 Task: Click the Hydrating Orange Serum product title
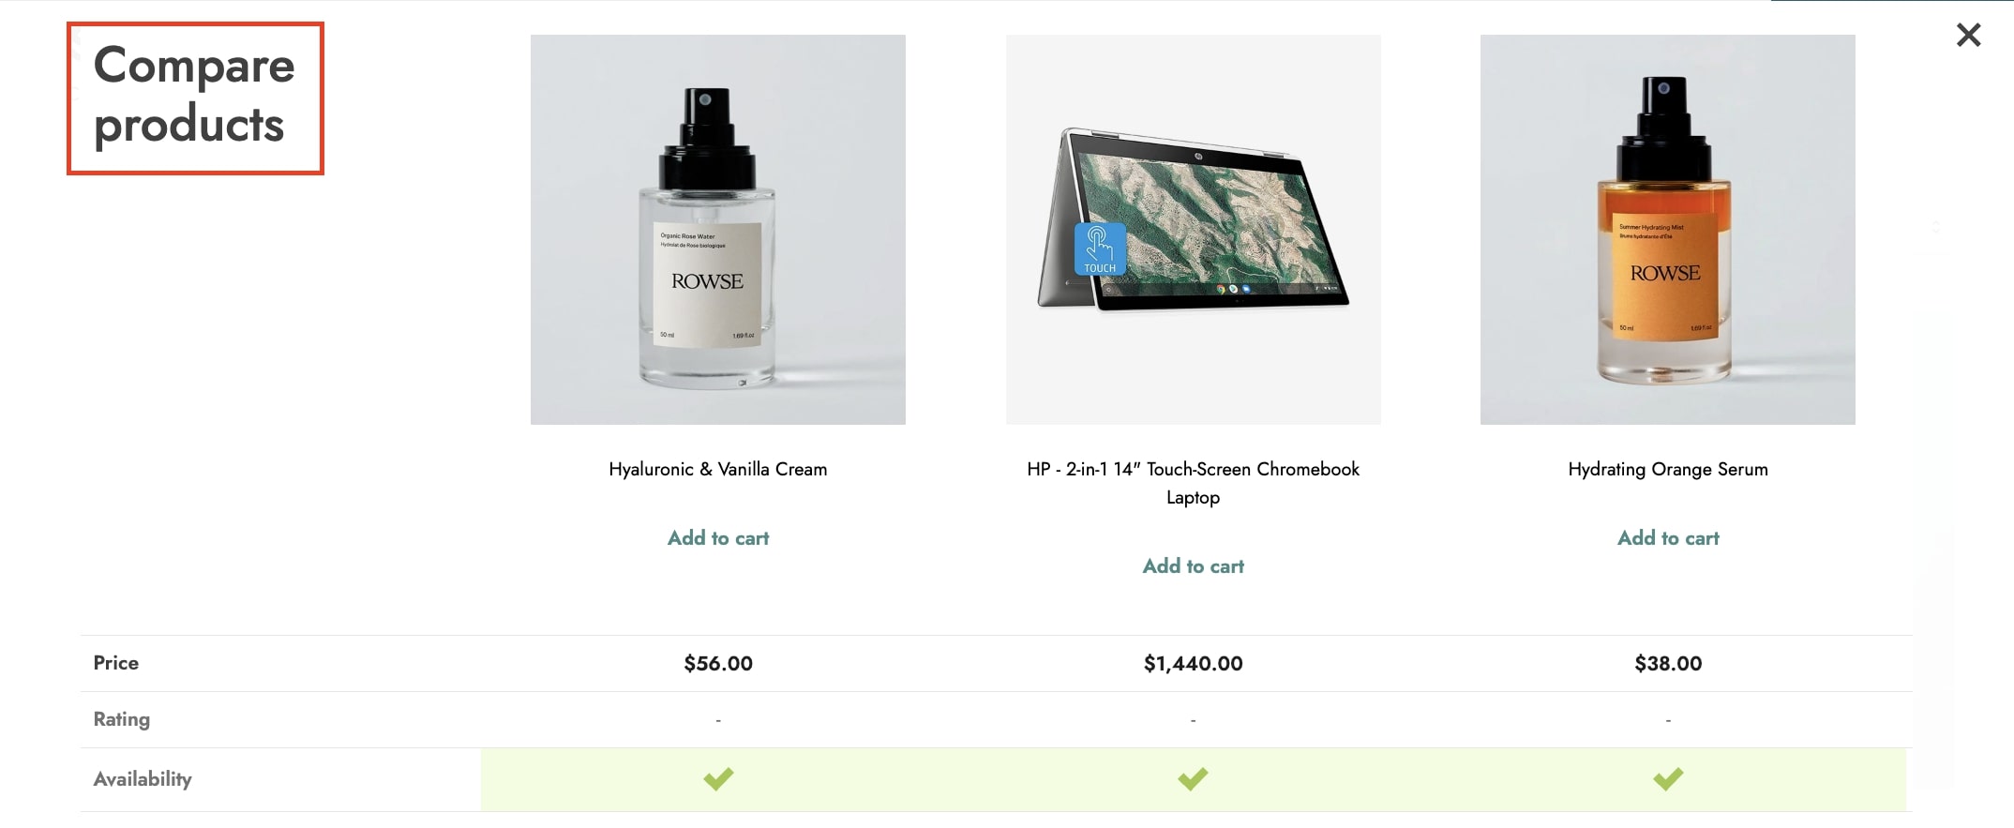[1668, 469]
